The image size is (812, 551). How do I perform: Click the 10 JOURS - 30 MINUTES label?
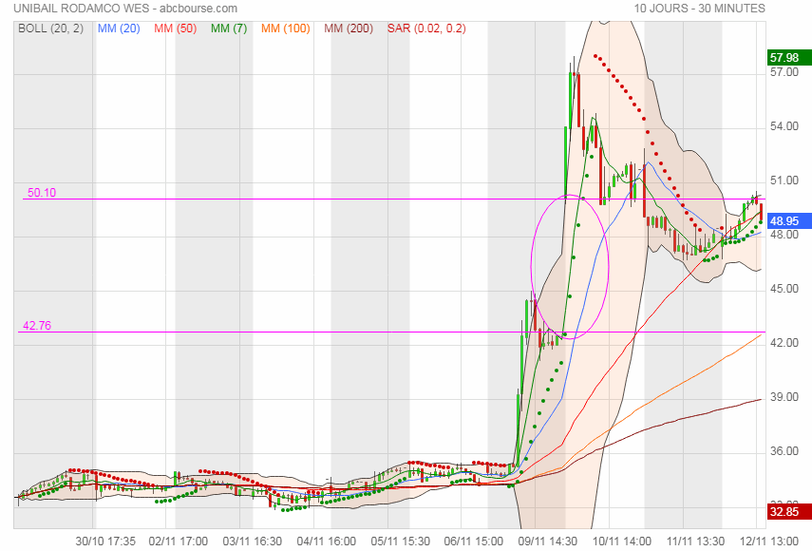click(x=699, y=9)
